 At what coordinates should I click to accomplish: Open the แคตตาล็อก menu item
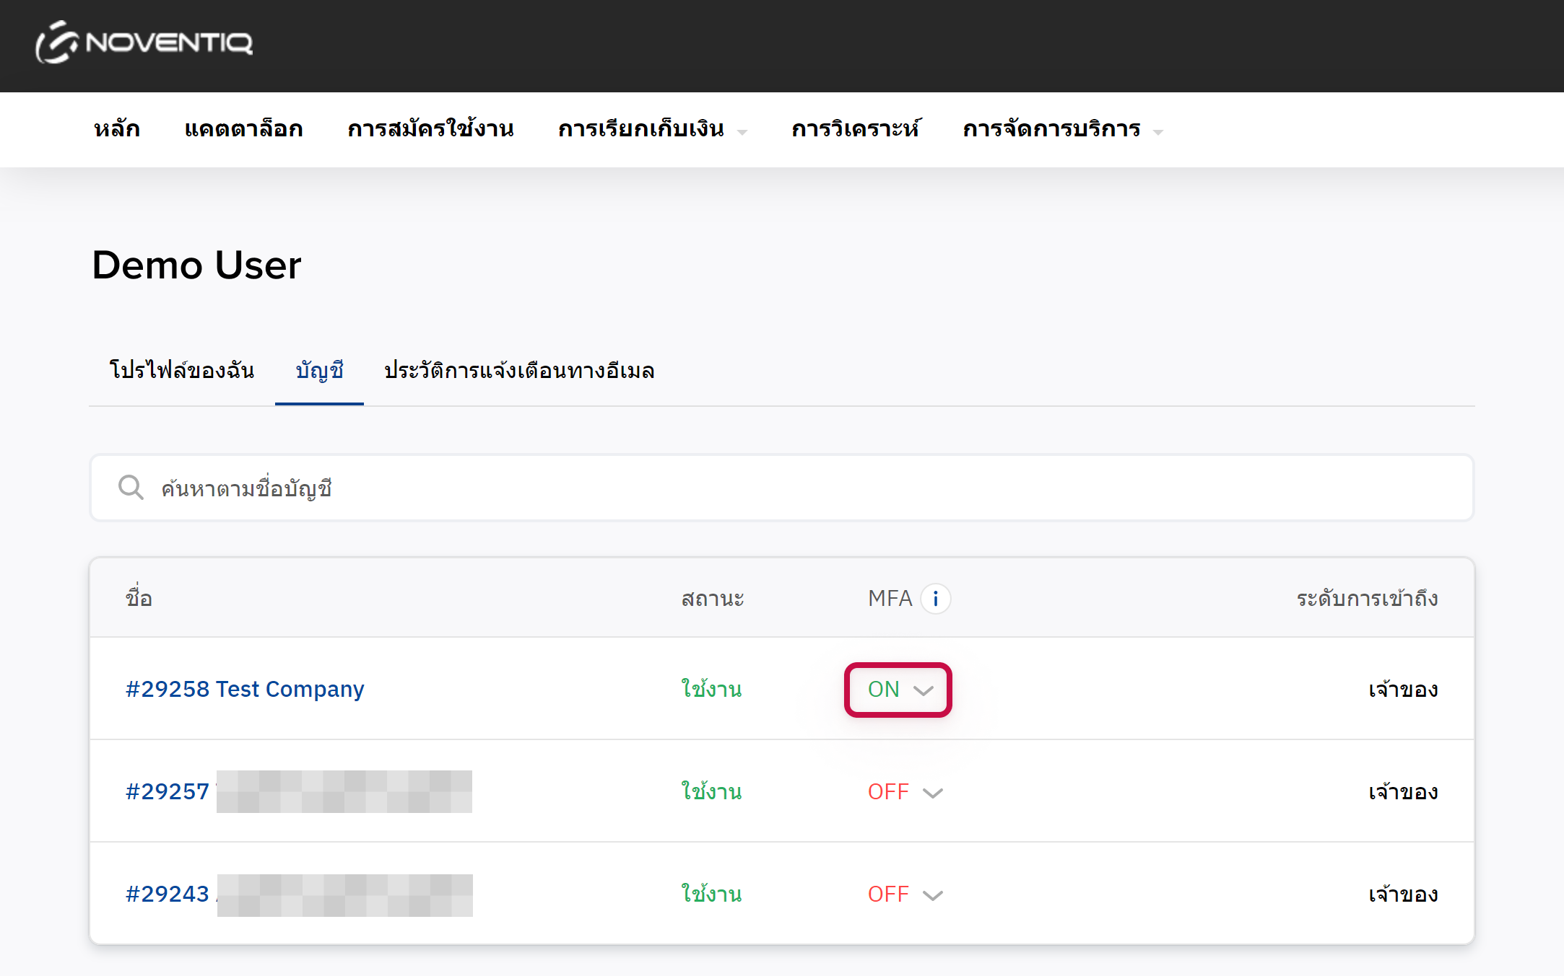[243, 129]
